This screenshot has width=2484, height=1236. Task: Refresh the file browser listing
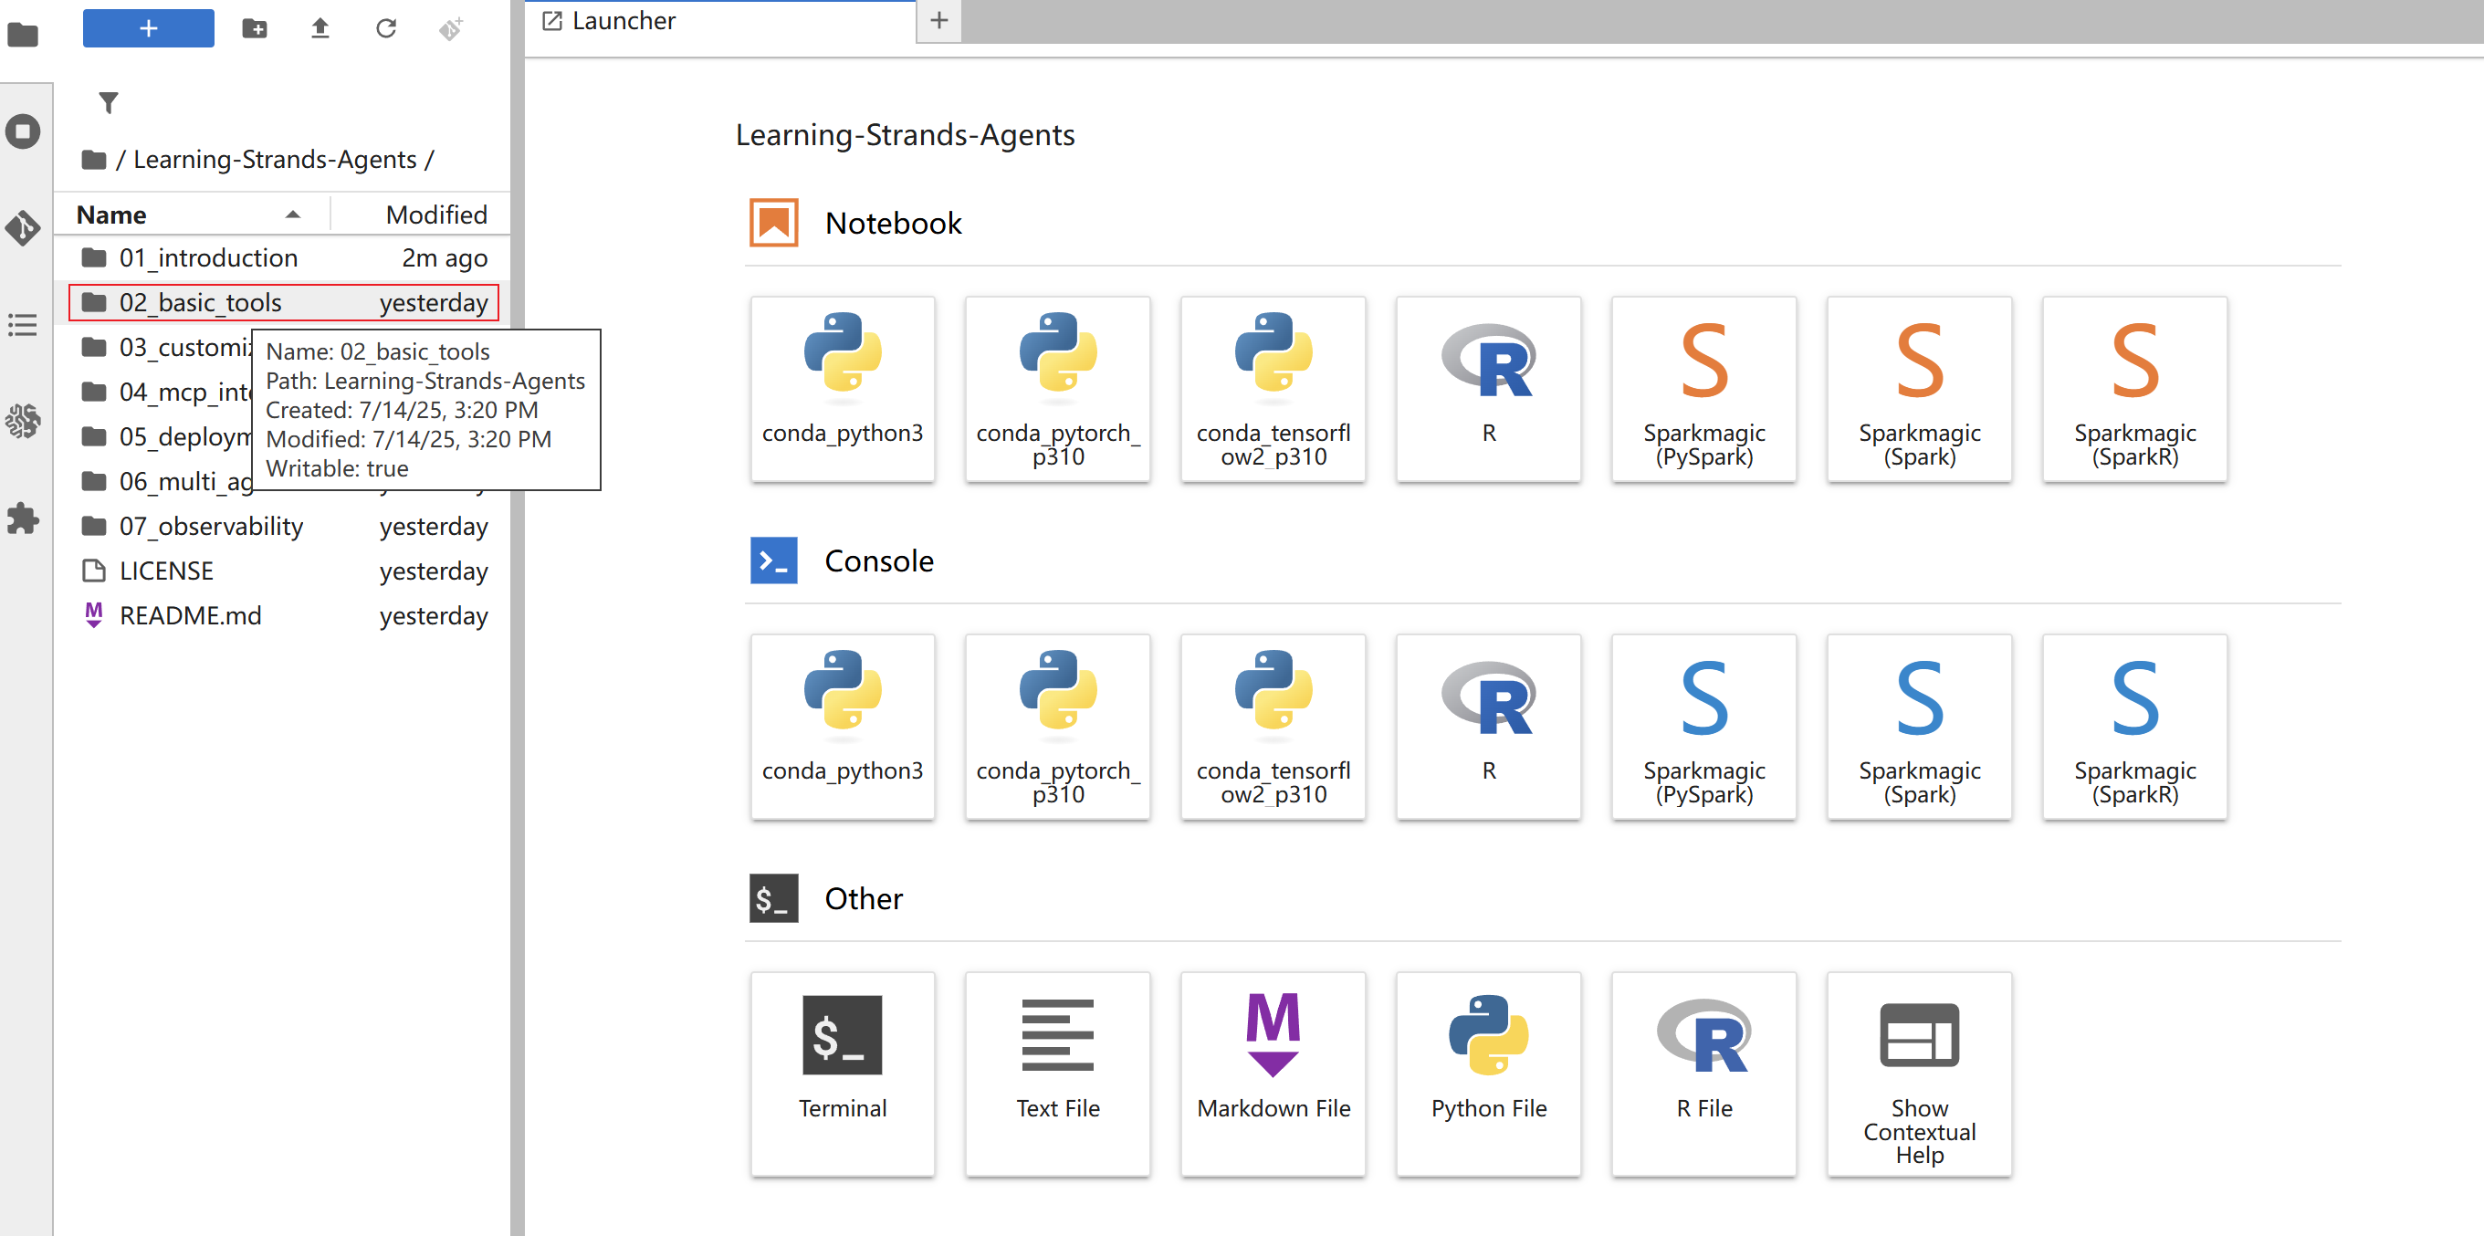click(x=386, y=28)
